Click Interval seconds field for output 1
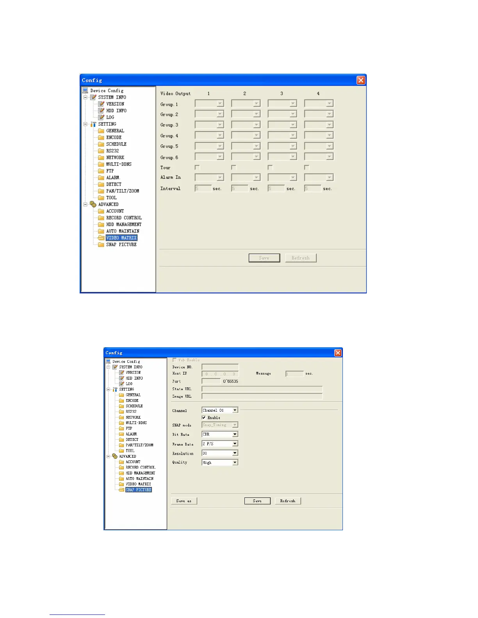Image resolution: width=478 pixels, height=618 pixels. (203, 188)
